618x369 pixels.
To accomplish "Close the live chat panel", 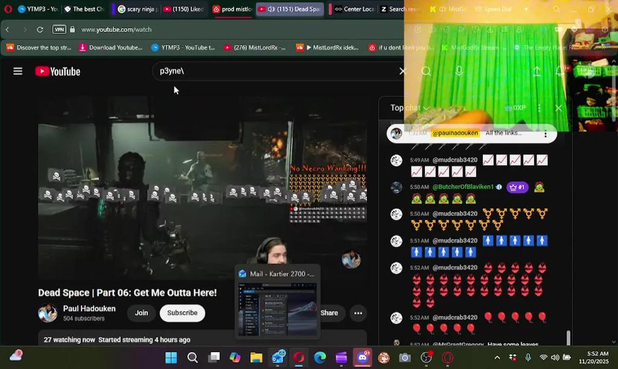I will point(558,108).
